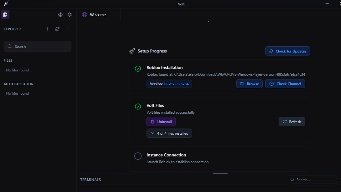
Task: Click the Check Channel button
Action: (285, 84)
